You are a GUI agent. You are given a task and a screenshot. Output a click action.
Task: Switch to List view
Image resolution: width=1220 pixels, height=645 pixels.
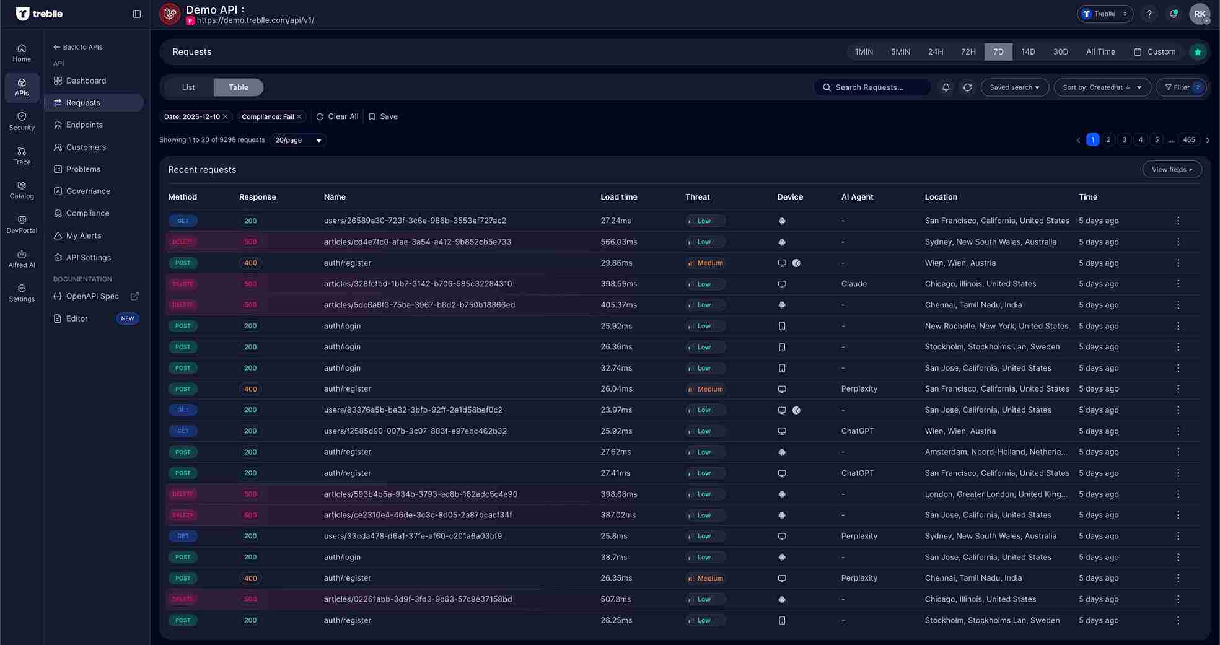click(x=188, y=87)
